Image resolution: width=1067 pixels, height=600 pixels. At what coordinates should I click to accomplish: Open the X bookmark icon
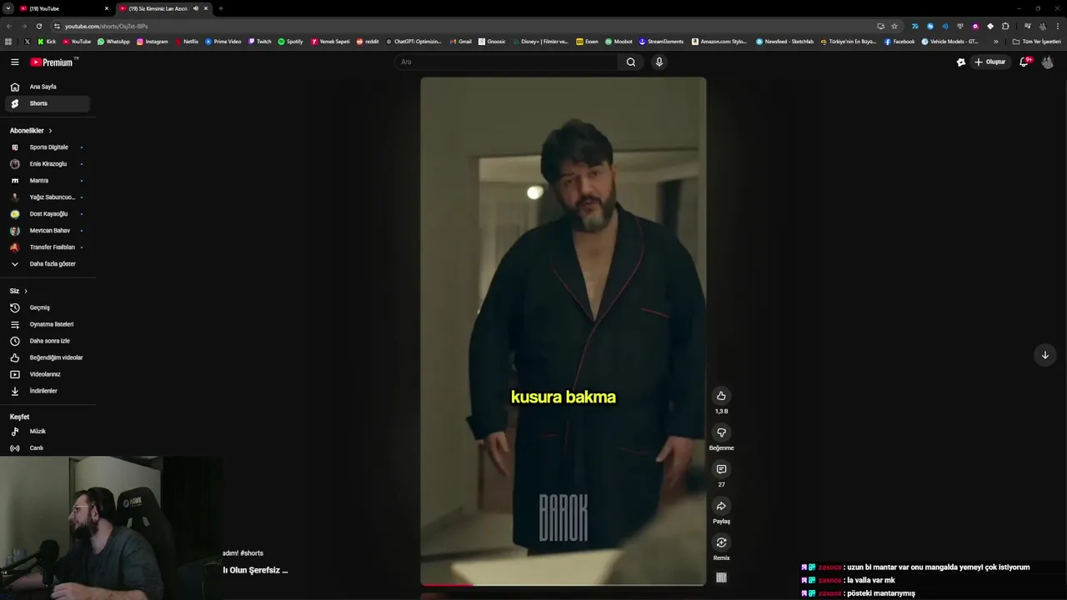tap(28, 42)
